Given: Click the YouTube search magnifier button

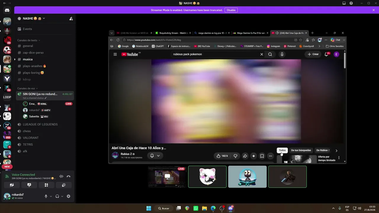Looking at the screenshot, I should coord(270,54).
